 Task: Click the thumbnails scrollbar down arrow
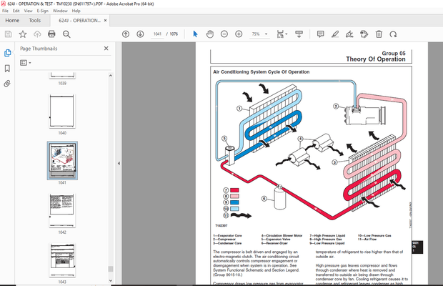111,280
